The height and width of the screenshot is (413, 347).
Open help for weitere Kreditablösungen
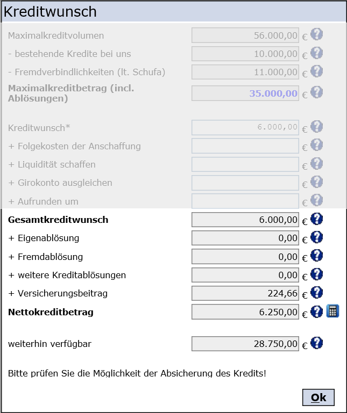click(317, 274)
